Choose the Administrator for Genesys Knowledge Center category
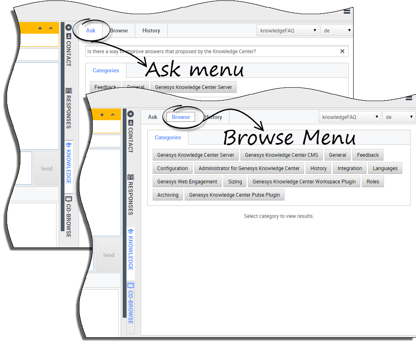 [249, 168]
